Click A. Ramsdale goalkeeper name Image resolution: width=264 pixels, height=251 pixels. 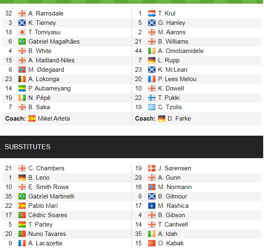[46, 13]
